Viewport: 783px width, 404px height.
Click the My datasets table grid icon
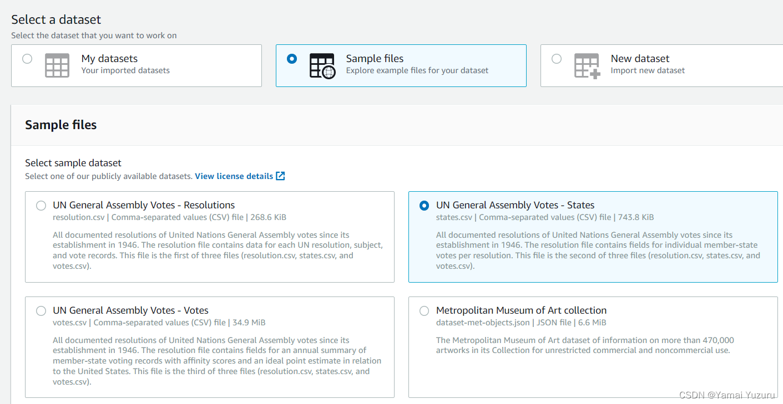[57, 65]
